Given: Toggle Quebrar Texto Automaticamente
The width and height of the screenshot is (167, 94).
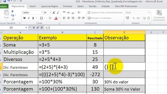Looking at the screenshot, I should tap(105, 13).
